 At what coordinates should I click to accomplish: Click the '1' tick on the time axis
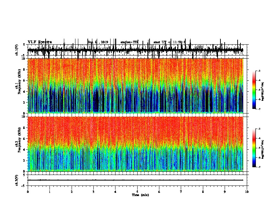click(49, 192)
